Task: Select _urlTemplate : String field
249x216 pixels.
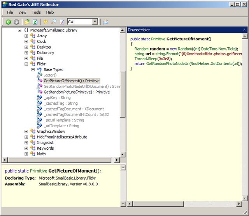Action: (61, 126)
